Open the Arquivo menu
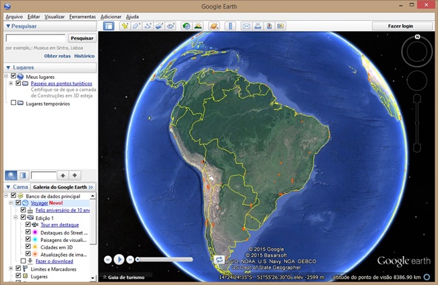The width and height of the screenshot is (438, 285). click(x=14, y=17)
